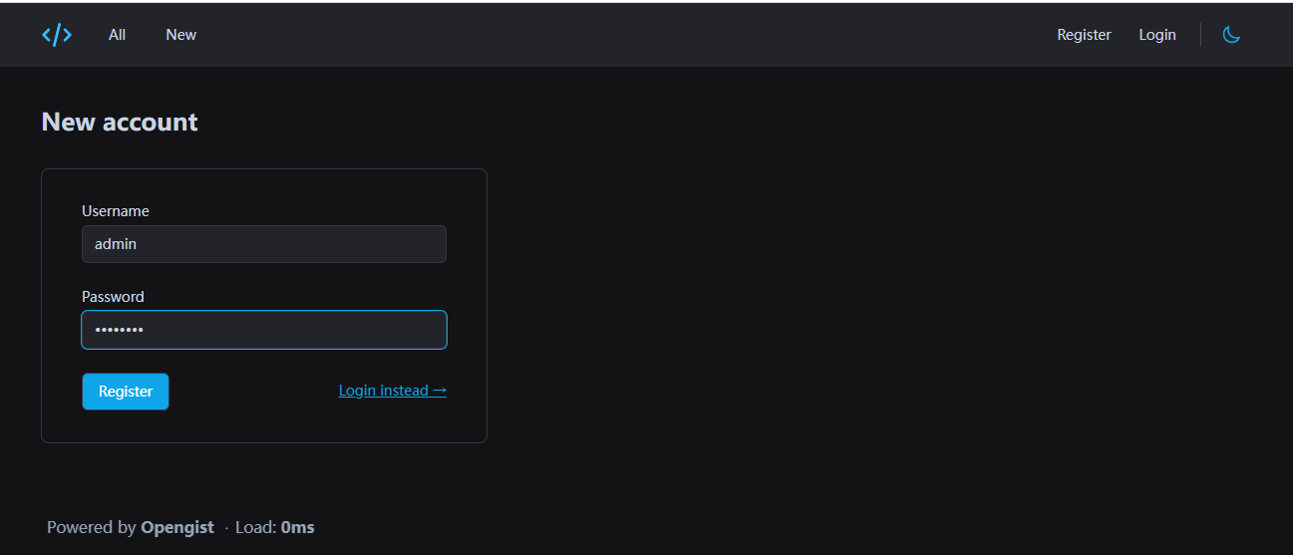
Task: Click the arrow in "Login instead" link
Action: pos(440,391)
